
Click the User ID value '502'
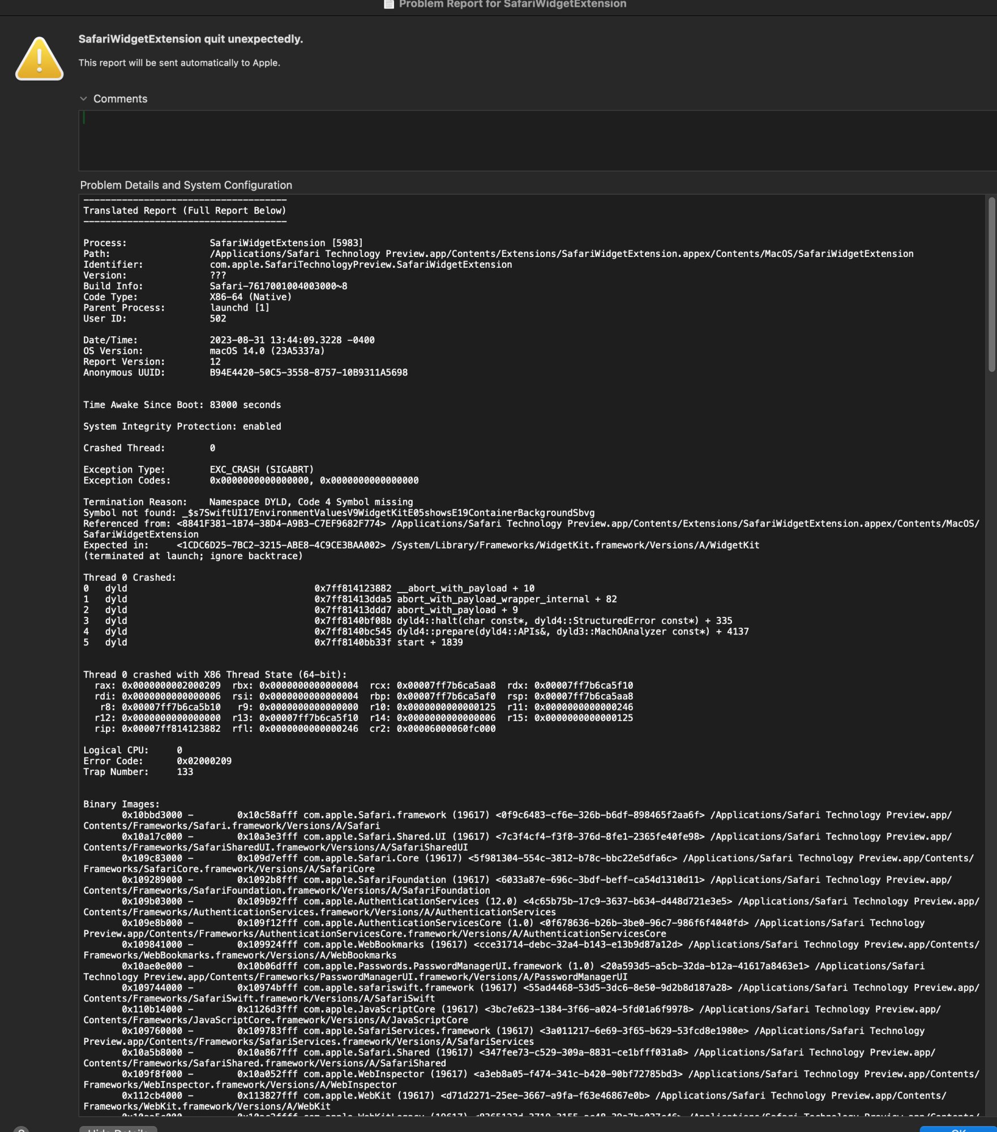[218, 318]
